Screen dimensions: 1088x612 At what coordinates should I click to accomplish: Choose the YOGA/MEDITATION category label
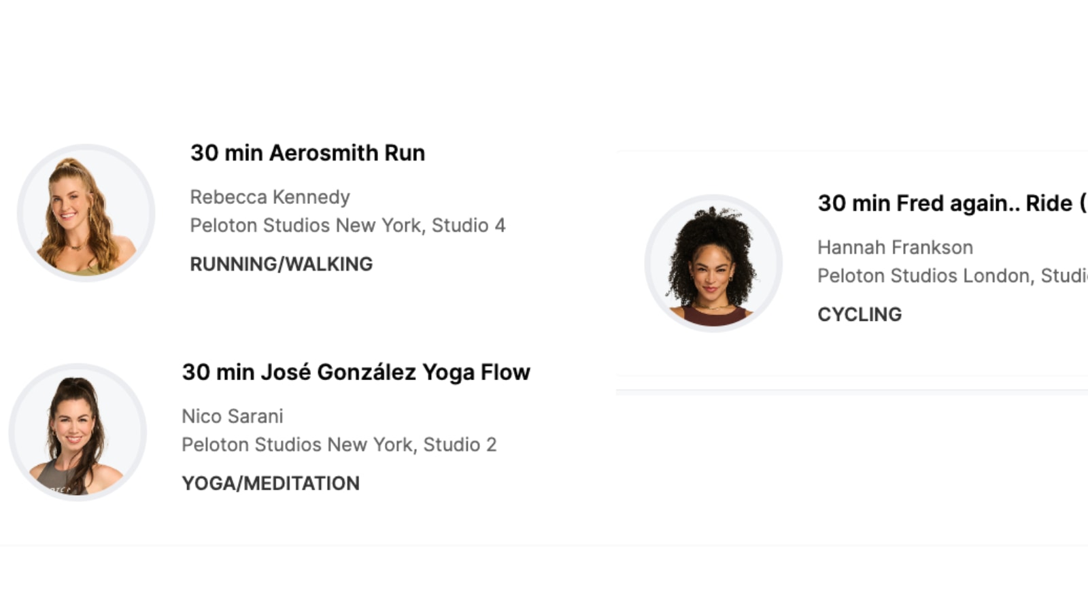[x=270, y=483]
